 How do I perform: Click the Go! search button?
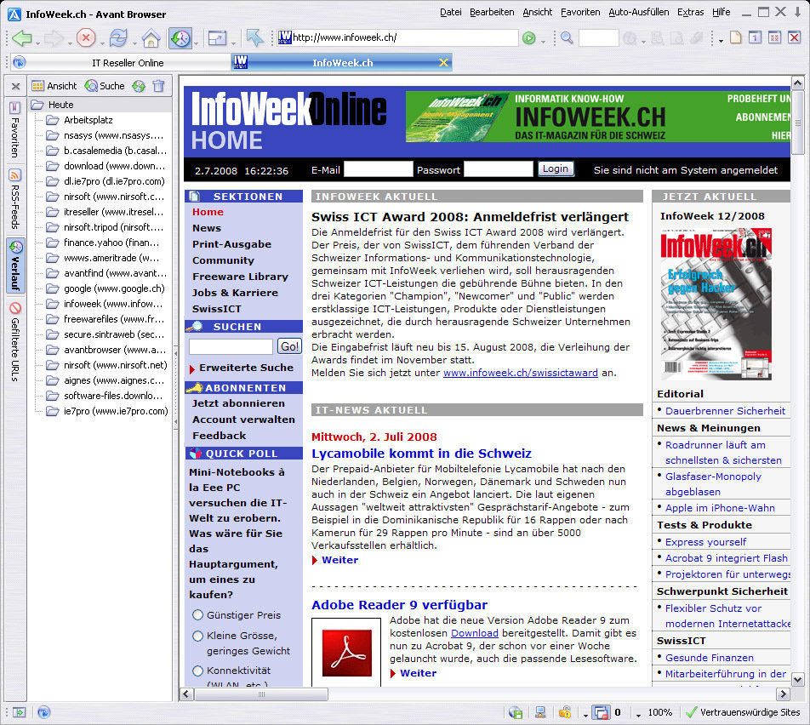[289, 346]
